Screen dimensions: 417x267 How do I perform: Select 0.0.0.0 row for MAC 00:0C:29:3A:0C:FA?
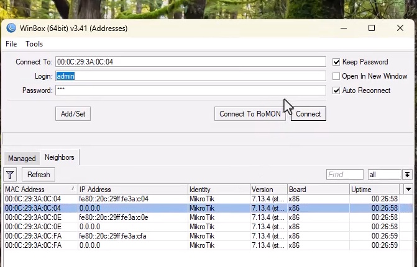point(208,245)
